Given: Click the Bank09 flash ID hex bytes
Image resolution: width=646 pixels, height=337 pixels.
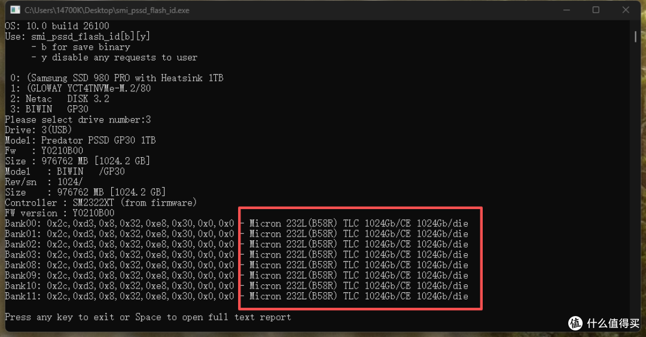Looking at the screenshot, I should point(141,275).
